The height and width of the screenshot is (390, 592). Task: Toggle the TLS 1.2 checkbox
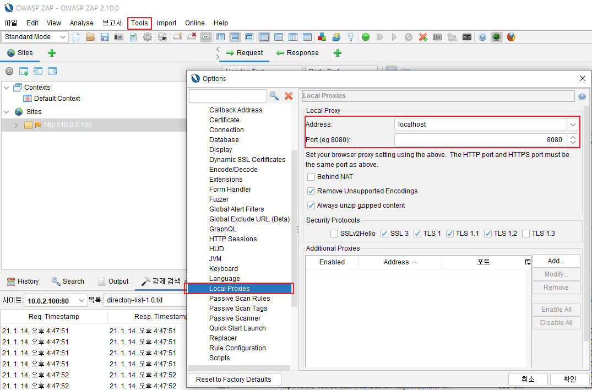point(488,234)
